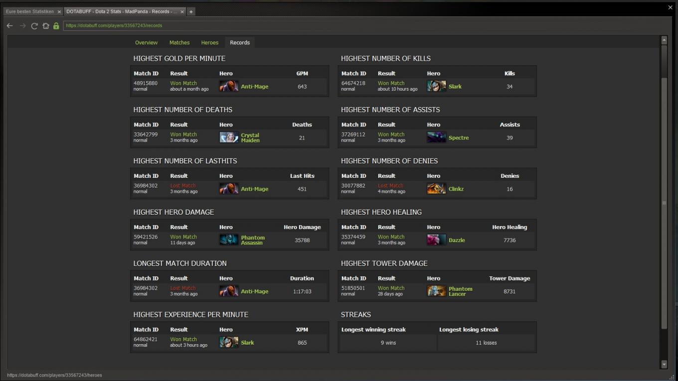Open the Phantom Assassin hero link
678x381 pixels.
click(253, 240)
